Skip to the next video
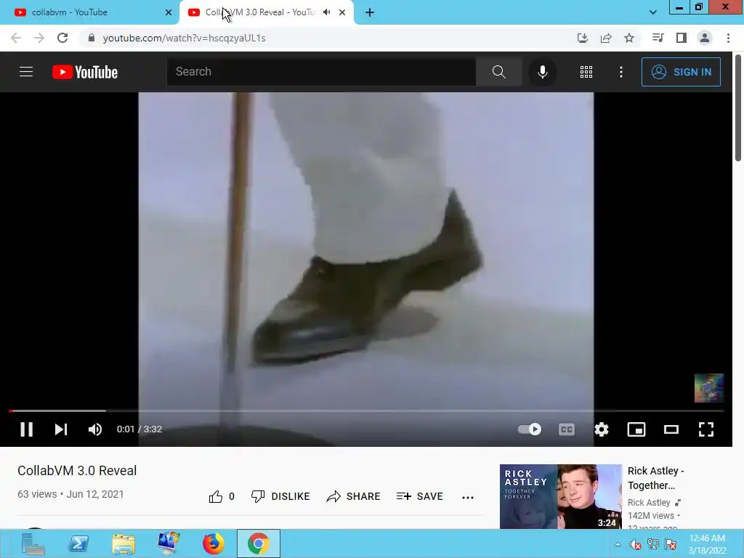This screenshot has width=744, height=558. [61, 429]
